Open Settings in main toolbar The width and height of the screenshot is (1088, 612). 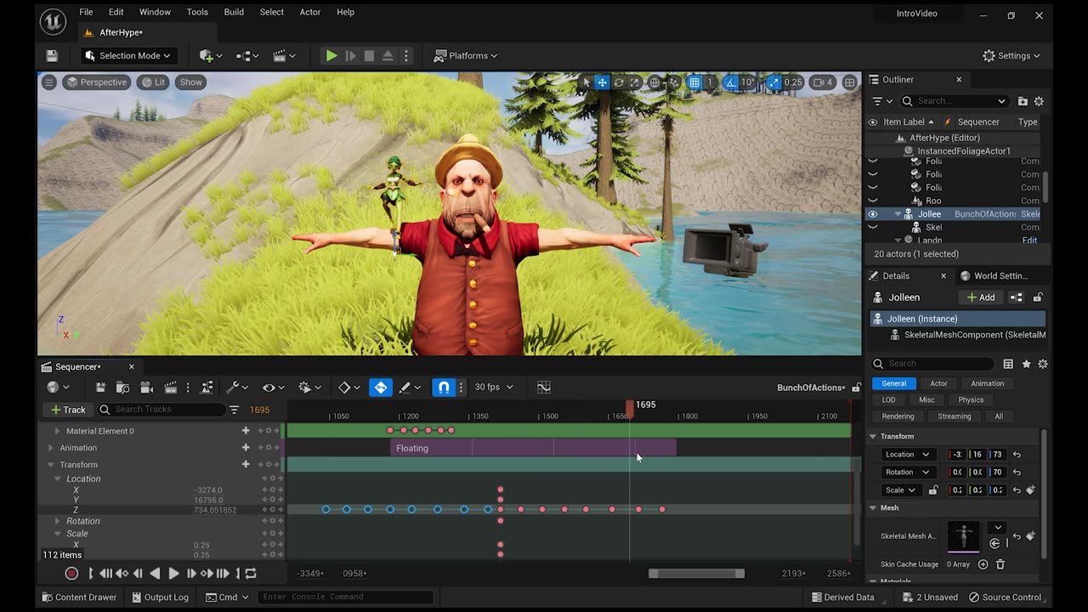coord(1011,55)
